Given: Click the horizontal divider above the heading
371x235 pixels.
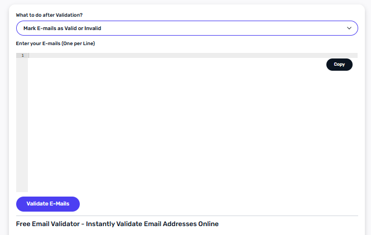Looking at the screenshot, I should [x=187, y=216].
